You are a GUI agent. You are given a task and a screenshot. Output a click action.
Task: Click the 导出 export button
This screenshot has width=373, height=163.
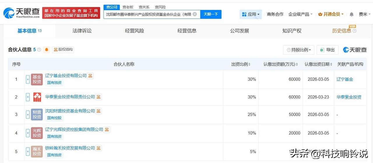327,50
